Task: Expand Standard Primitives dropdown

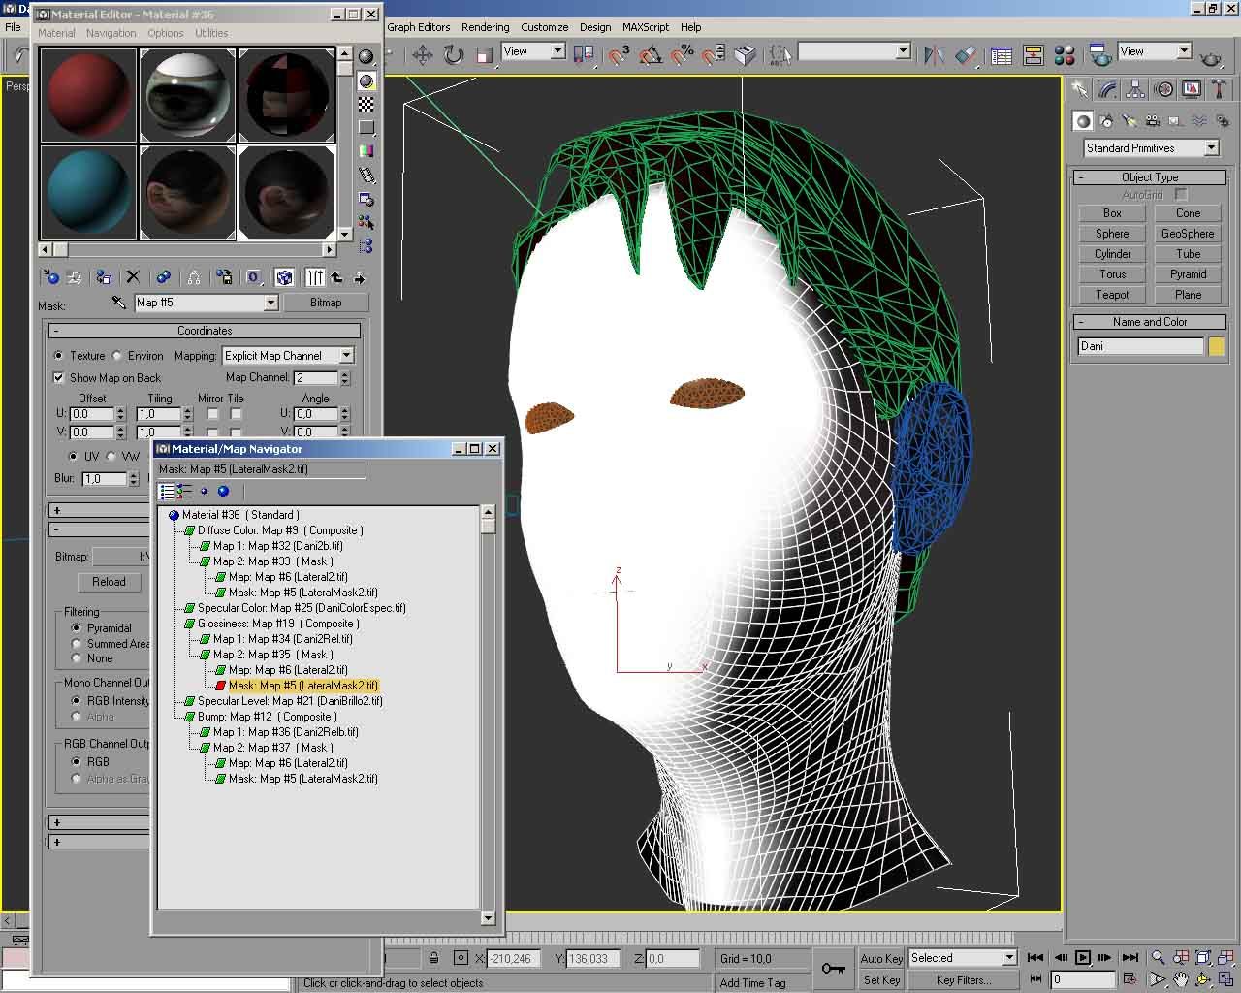Action: click(1211, 148)
